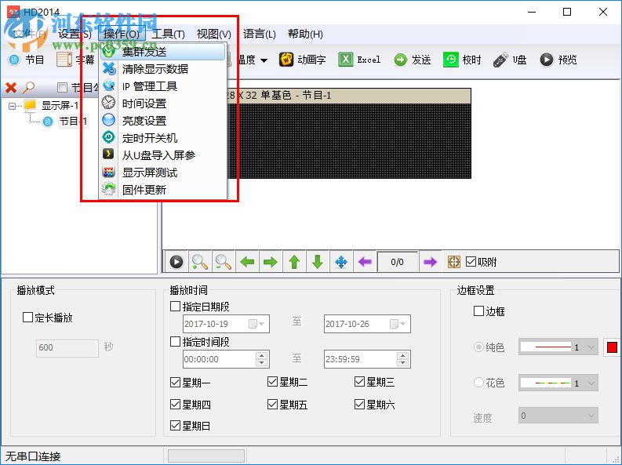Click the purple previous page arrow
Image resolution: width=622 pixels, height=465 pixels.
pos(365,262)
